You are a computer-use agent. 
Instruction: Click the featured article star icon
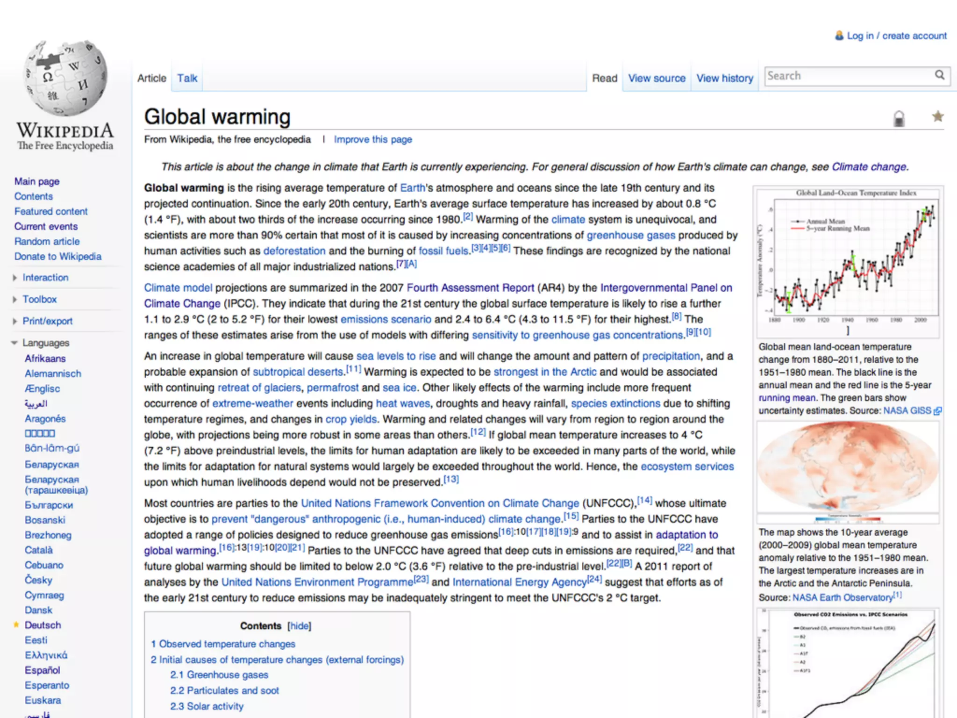click(x=937, y=116)
